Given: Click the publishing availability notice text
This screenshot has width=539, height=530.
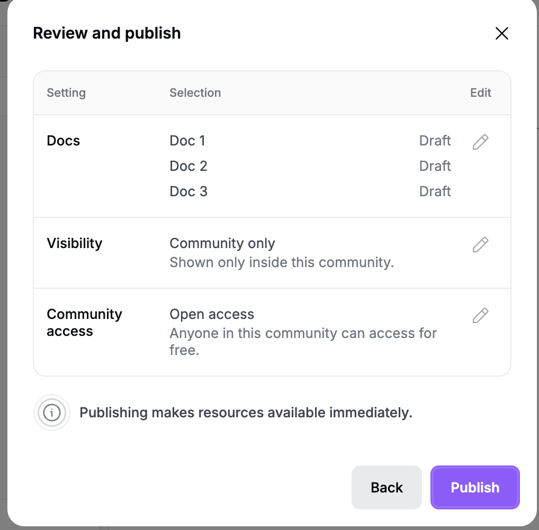Looking at the screenshot, I should click(x=246, y=413).
